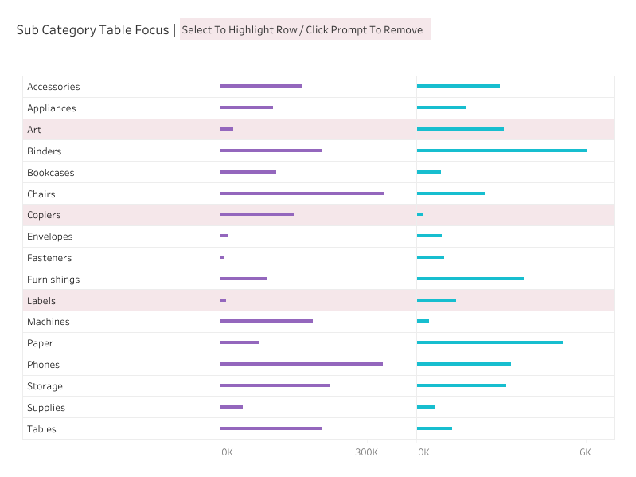Click the Binders row label
Screen dimensions: 636x477
(44, 151)
